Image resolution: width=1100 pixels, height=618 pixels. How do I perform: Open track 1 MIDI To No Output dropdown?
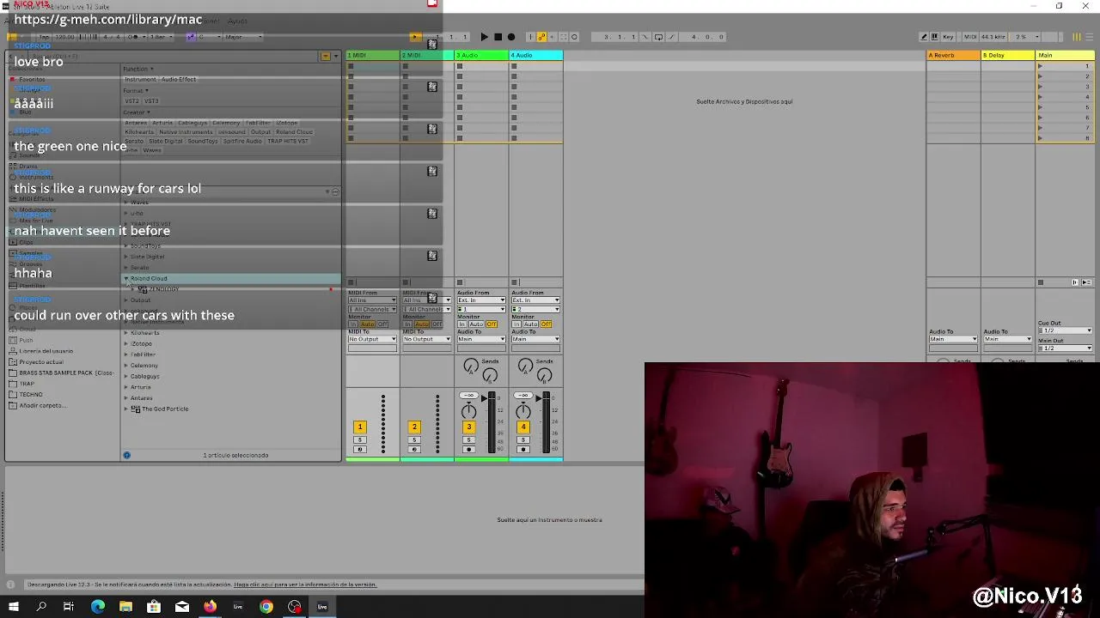(372, 339)
